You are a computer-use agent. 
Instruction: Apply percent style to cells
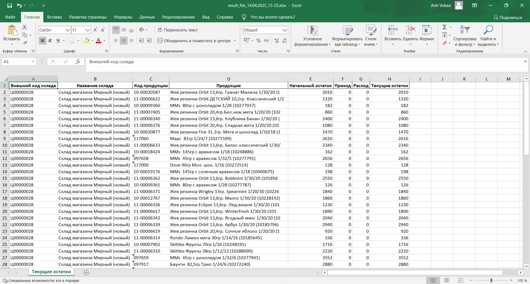click(258, 41)
